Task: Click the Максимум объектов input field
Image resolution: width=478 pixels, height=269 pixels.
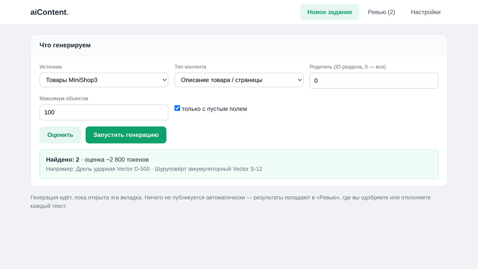Action: [104, 112]
